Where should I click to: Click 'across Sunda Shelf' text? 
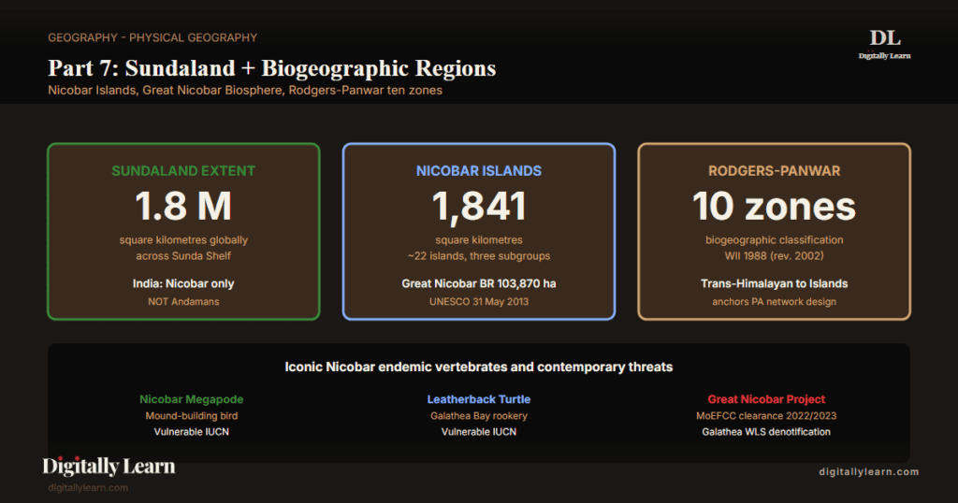(x=183, y=256)
